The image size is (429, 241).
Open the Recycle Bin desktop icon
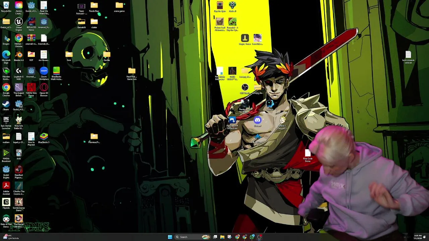click(6, 7)
